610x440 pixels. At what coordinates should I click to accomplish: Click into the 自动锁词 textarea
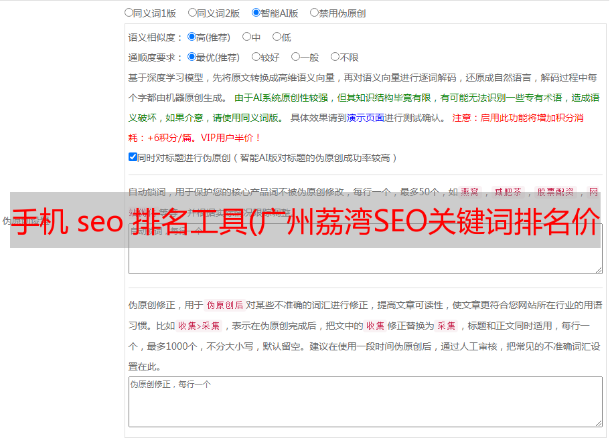pos(366,249)
